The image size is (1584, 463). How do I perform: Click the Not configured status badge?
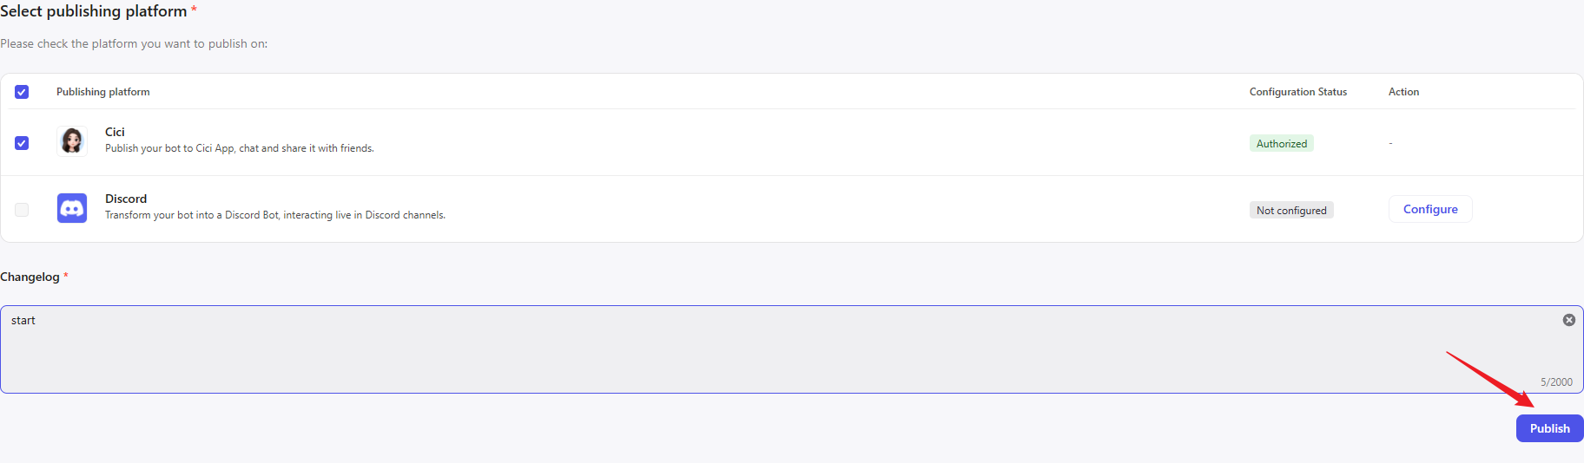point(1291,211)
